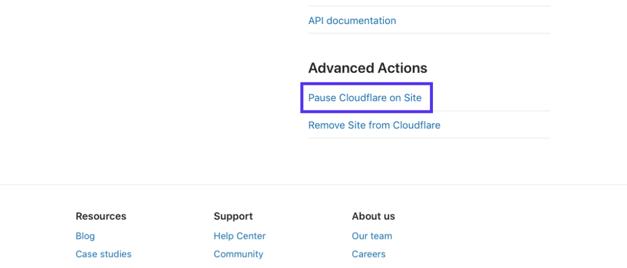
Task: Click the full-width separator above the footer
Action: click(313, 184)
